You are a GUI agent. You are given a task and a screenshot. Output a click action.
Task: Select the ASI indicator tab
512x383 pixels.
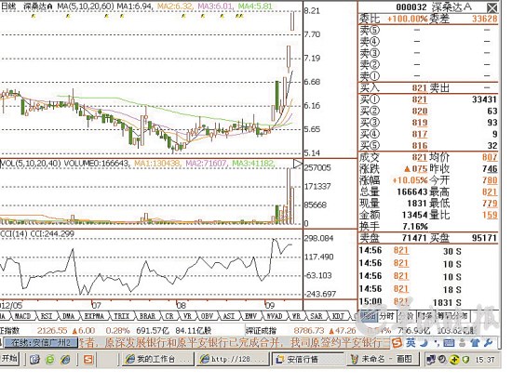coord(229,316)
